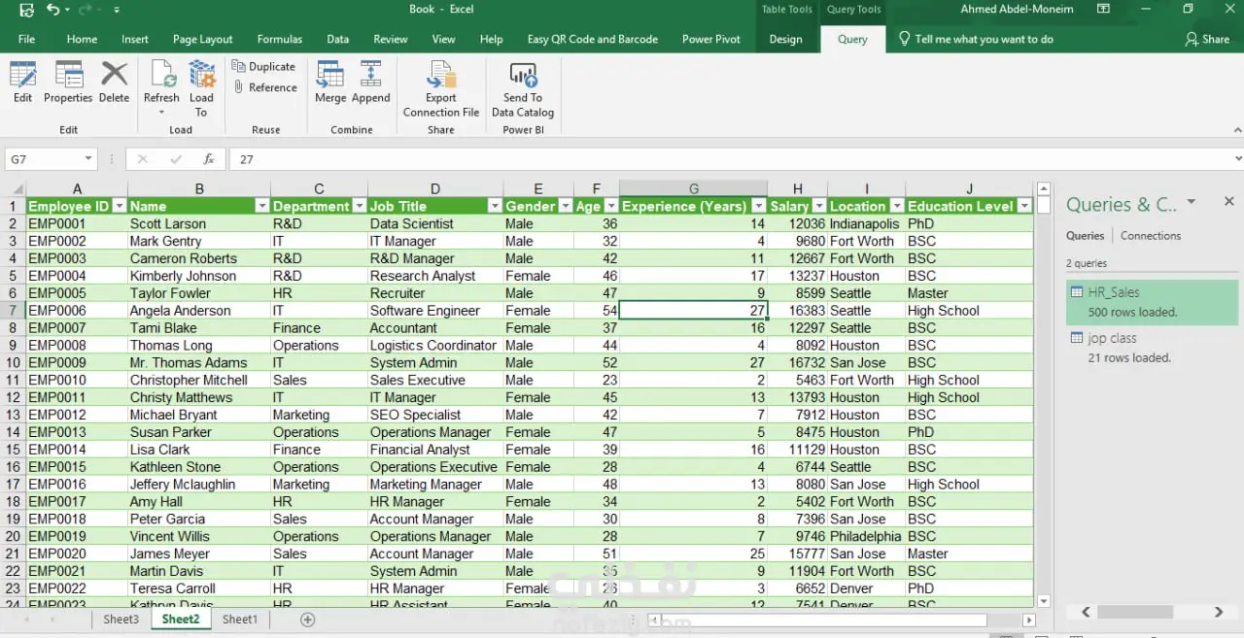Click the Edit query icon
Image resolution: width=1244 pixels, height=638 pixels.
point(22,82)
